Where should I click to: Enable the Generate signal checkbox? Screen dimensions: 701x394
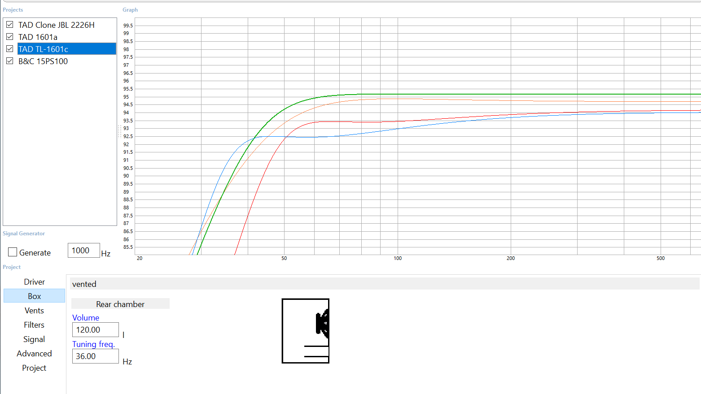point(13,252)
